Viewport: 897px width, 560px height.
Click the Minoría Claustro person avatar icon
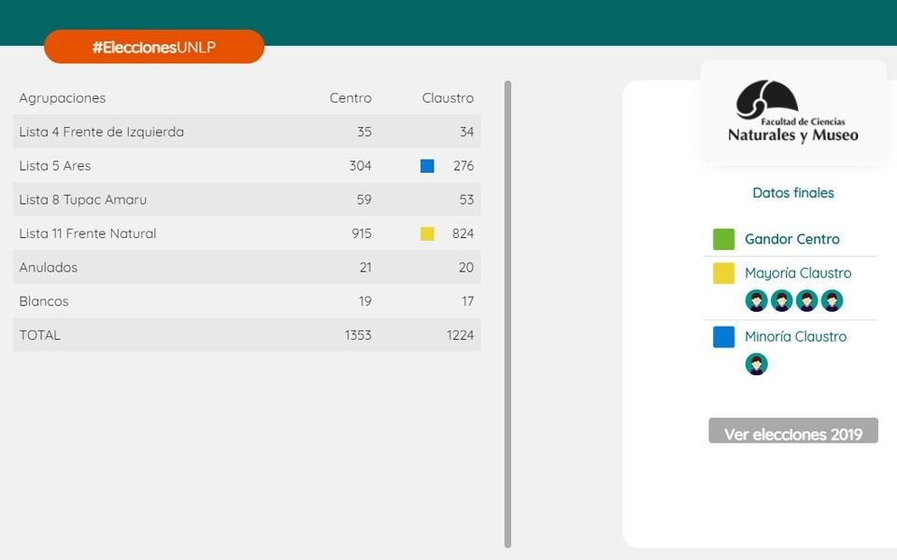click(x=756, y=364)
